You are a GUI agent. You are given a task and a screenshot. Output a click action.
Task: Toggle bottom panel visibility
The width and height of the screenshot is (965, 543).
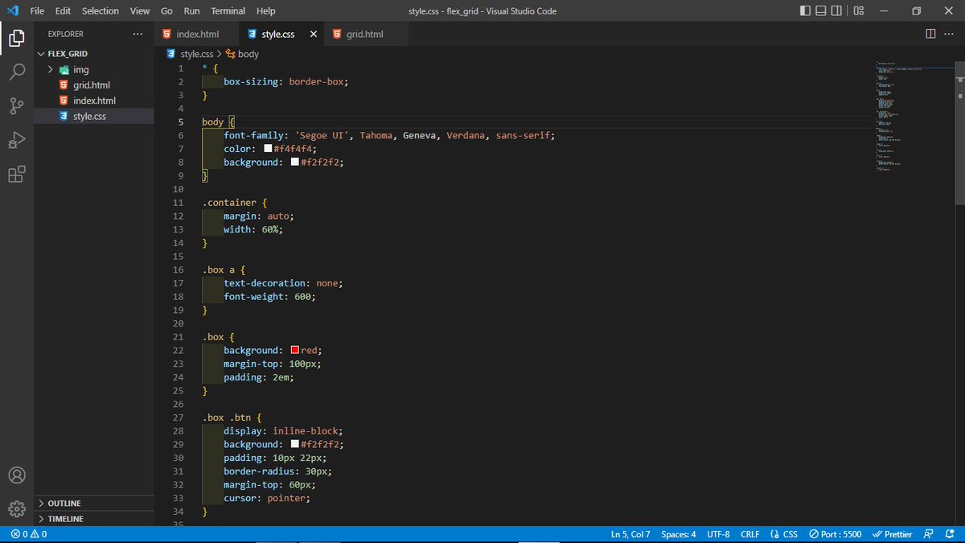(822, 10)
